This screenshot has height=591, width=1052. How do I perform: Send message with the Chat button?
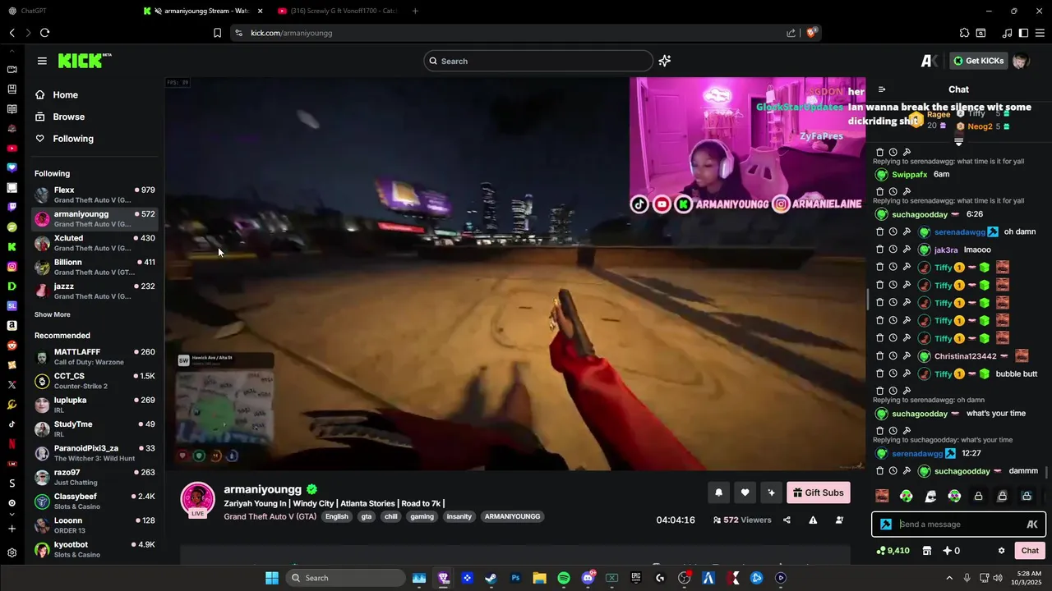coord(1030,551)
